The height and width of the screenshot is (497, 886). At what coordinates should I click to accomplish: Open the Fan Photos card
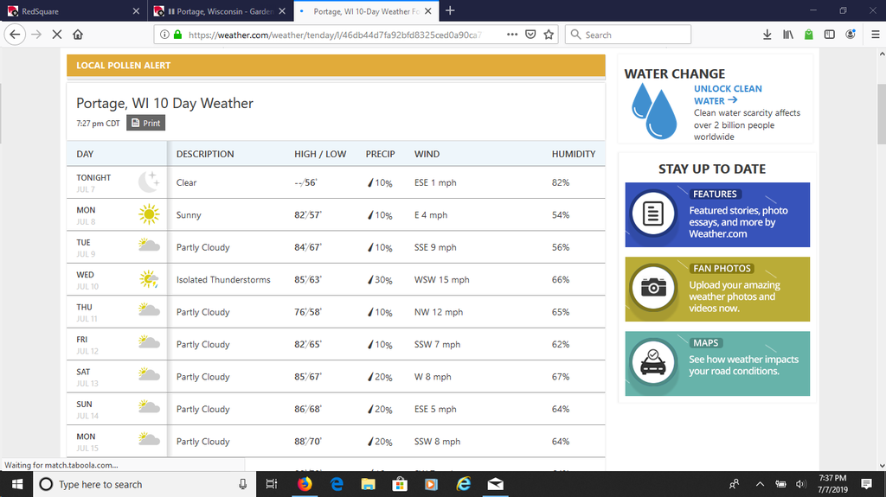[x=717, y=290]
